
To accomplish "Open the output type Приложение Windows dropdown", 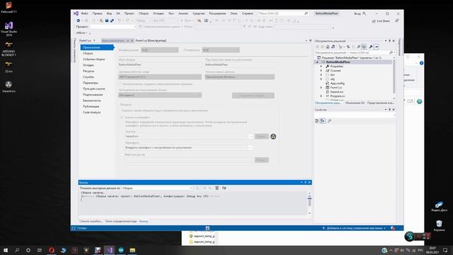I will tap(240, 77).
